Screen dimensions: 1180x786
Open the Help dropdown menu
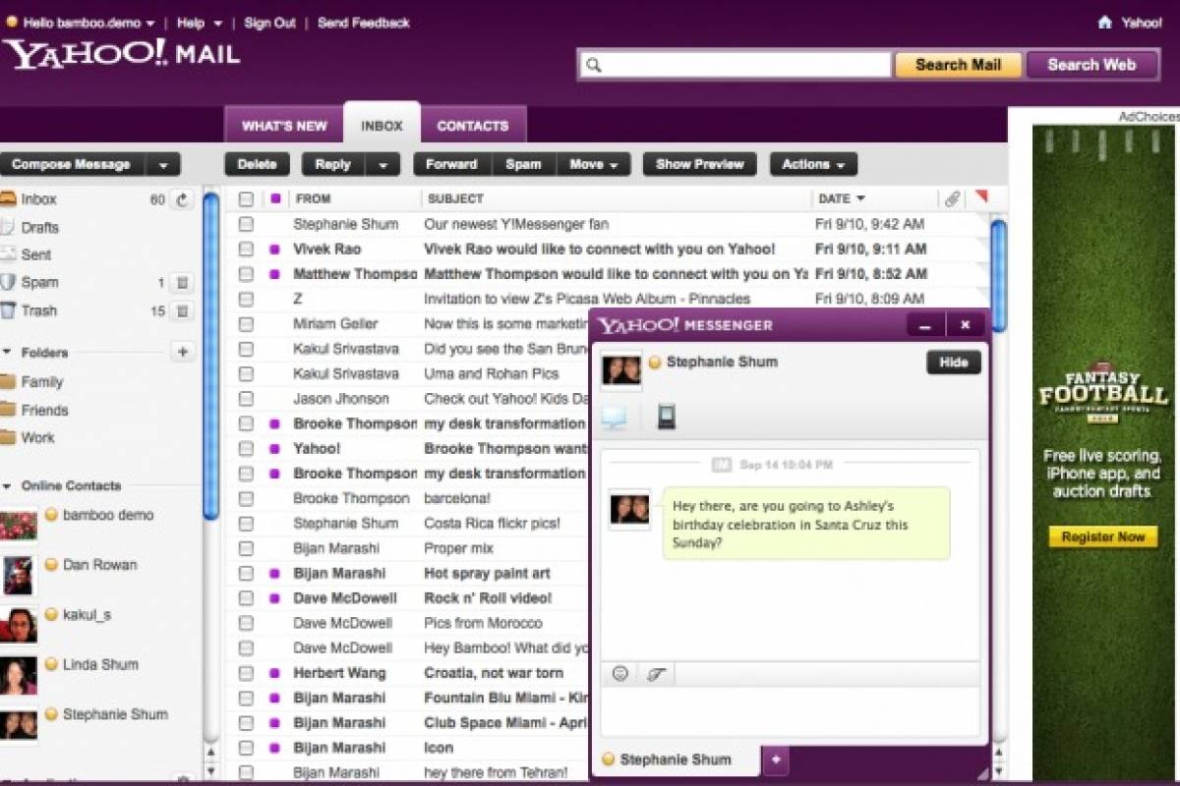click(x=200, y=23)
